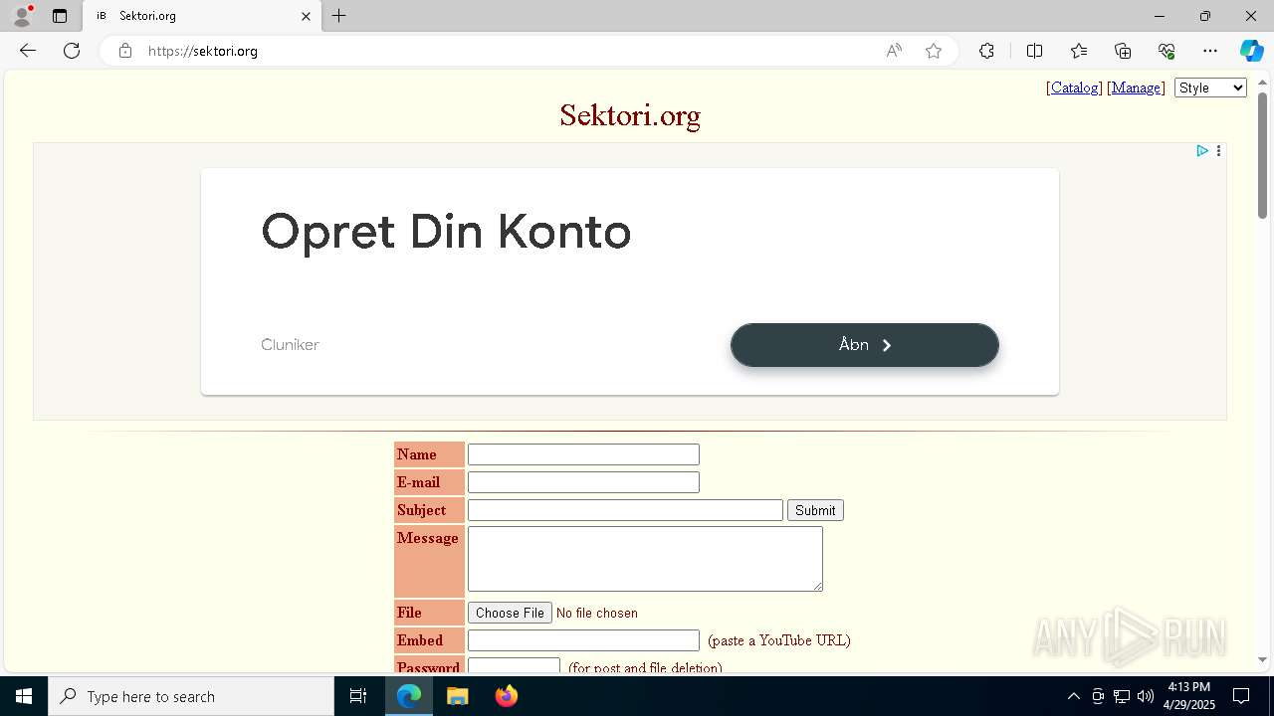Open the Edge profile icon

22,16
